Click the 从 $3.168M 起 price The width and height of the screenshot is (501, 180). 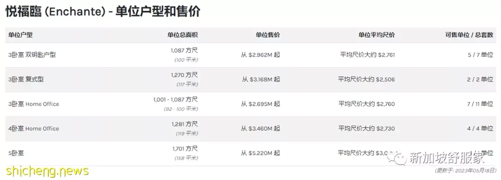(x=261, y=79)
